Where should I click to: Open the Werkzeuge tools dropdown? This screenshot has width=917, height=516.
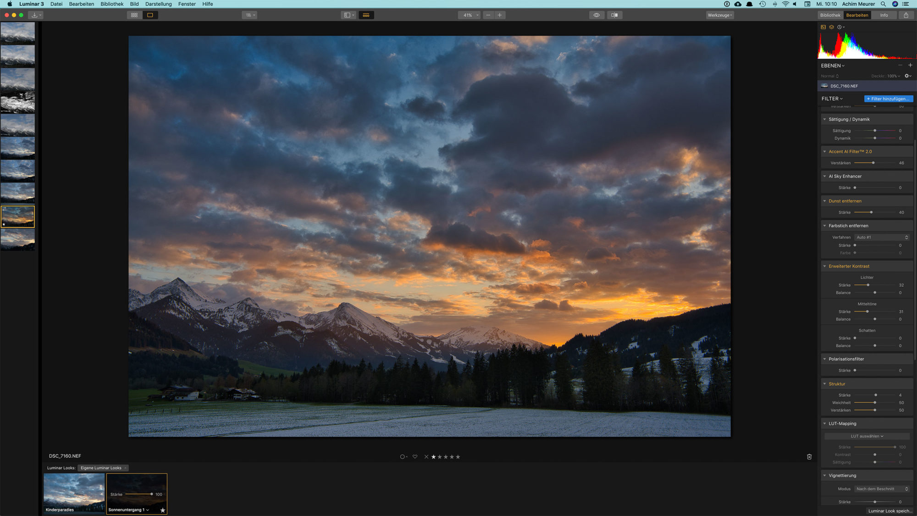pyautogui.click(x=720, y=15)
